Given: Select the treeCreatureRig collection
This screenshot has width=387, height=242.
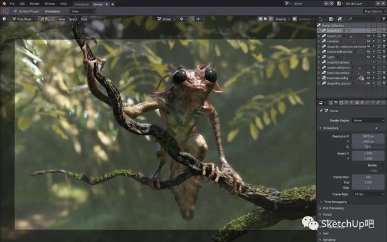Looking at the screenshot, I should click(337, 78).
